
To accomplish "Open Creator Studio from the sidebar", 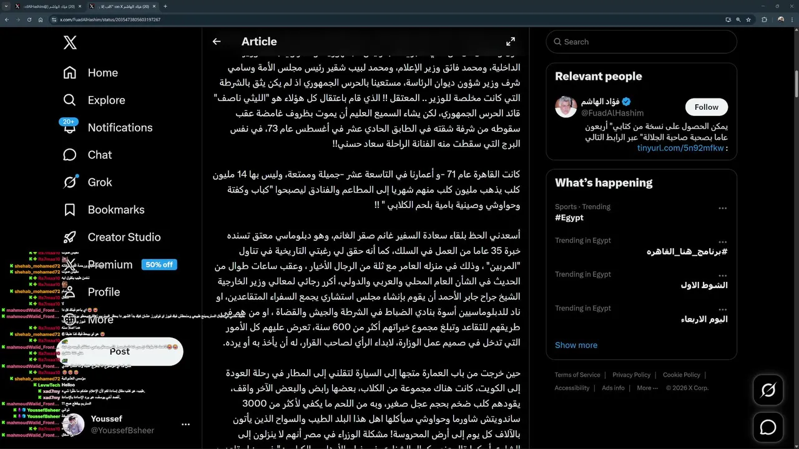I will (112, 237).
